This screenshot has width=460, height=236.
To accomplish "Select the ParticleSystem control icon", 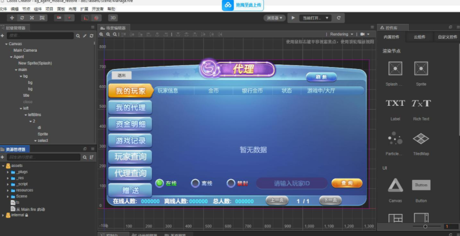I will coord(395,138).
